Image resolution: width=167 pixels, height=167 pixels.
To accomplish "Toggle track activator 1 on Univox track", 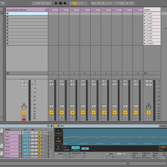I will (x=24, y=112).
